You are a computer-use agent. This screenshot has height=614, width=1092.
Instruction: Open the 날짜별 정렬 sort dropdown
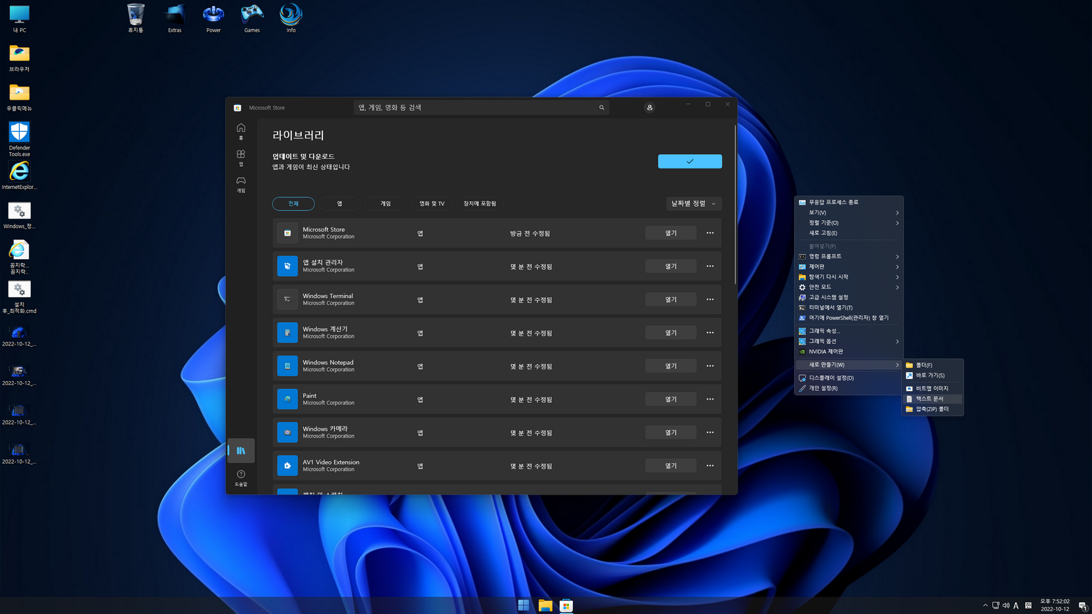tap(694, 203)
